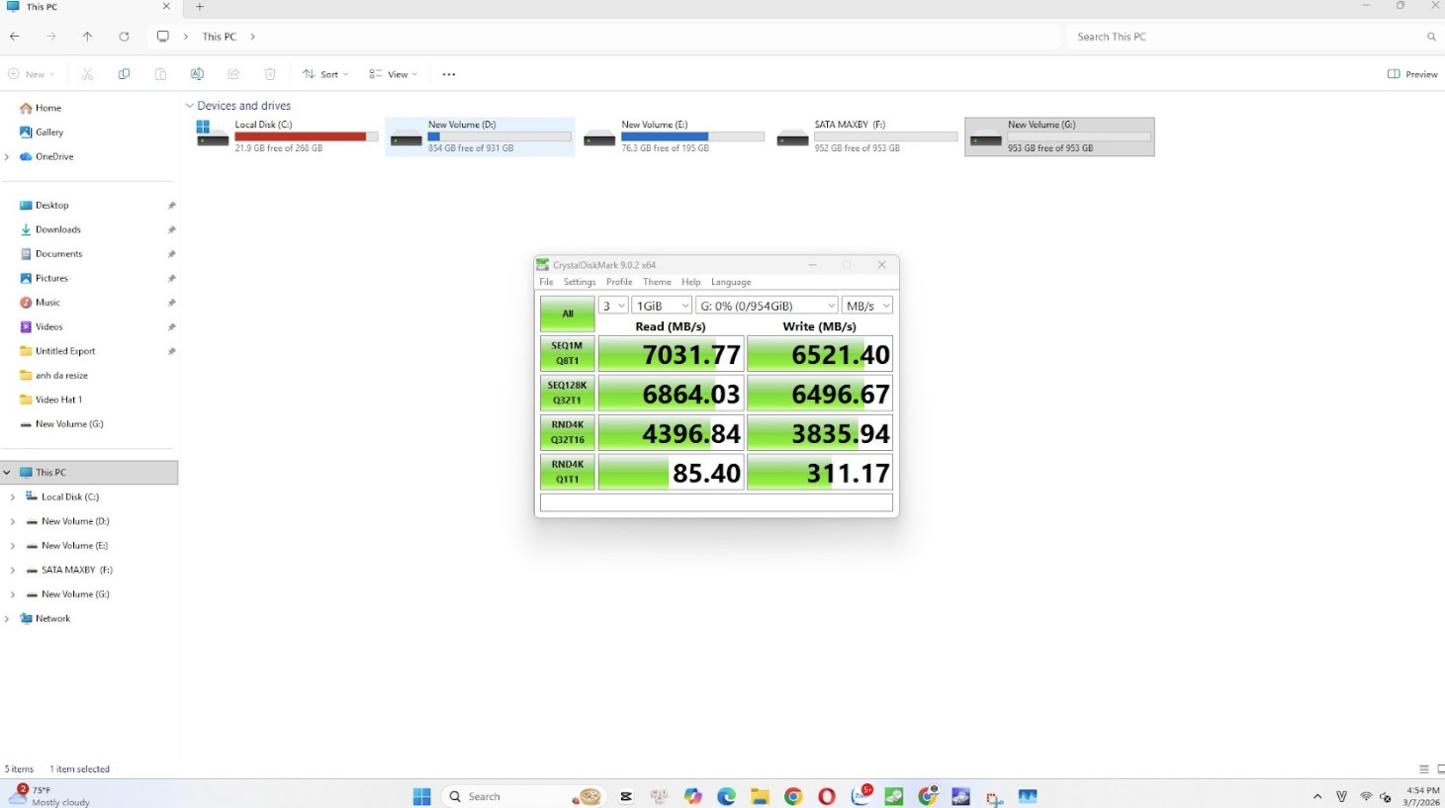
Task: Click the Copy icon in Explorer toolbar
Action: [124, 74]
